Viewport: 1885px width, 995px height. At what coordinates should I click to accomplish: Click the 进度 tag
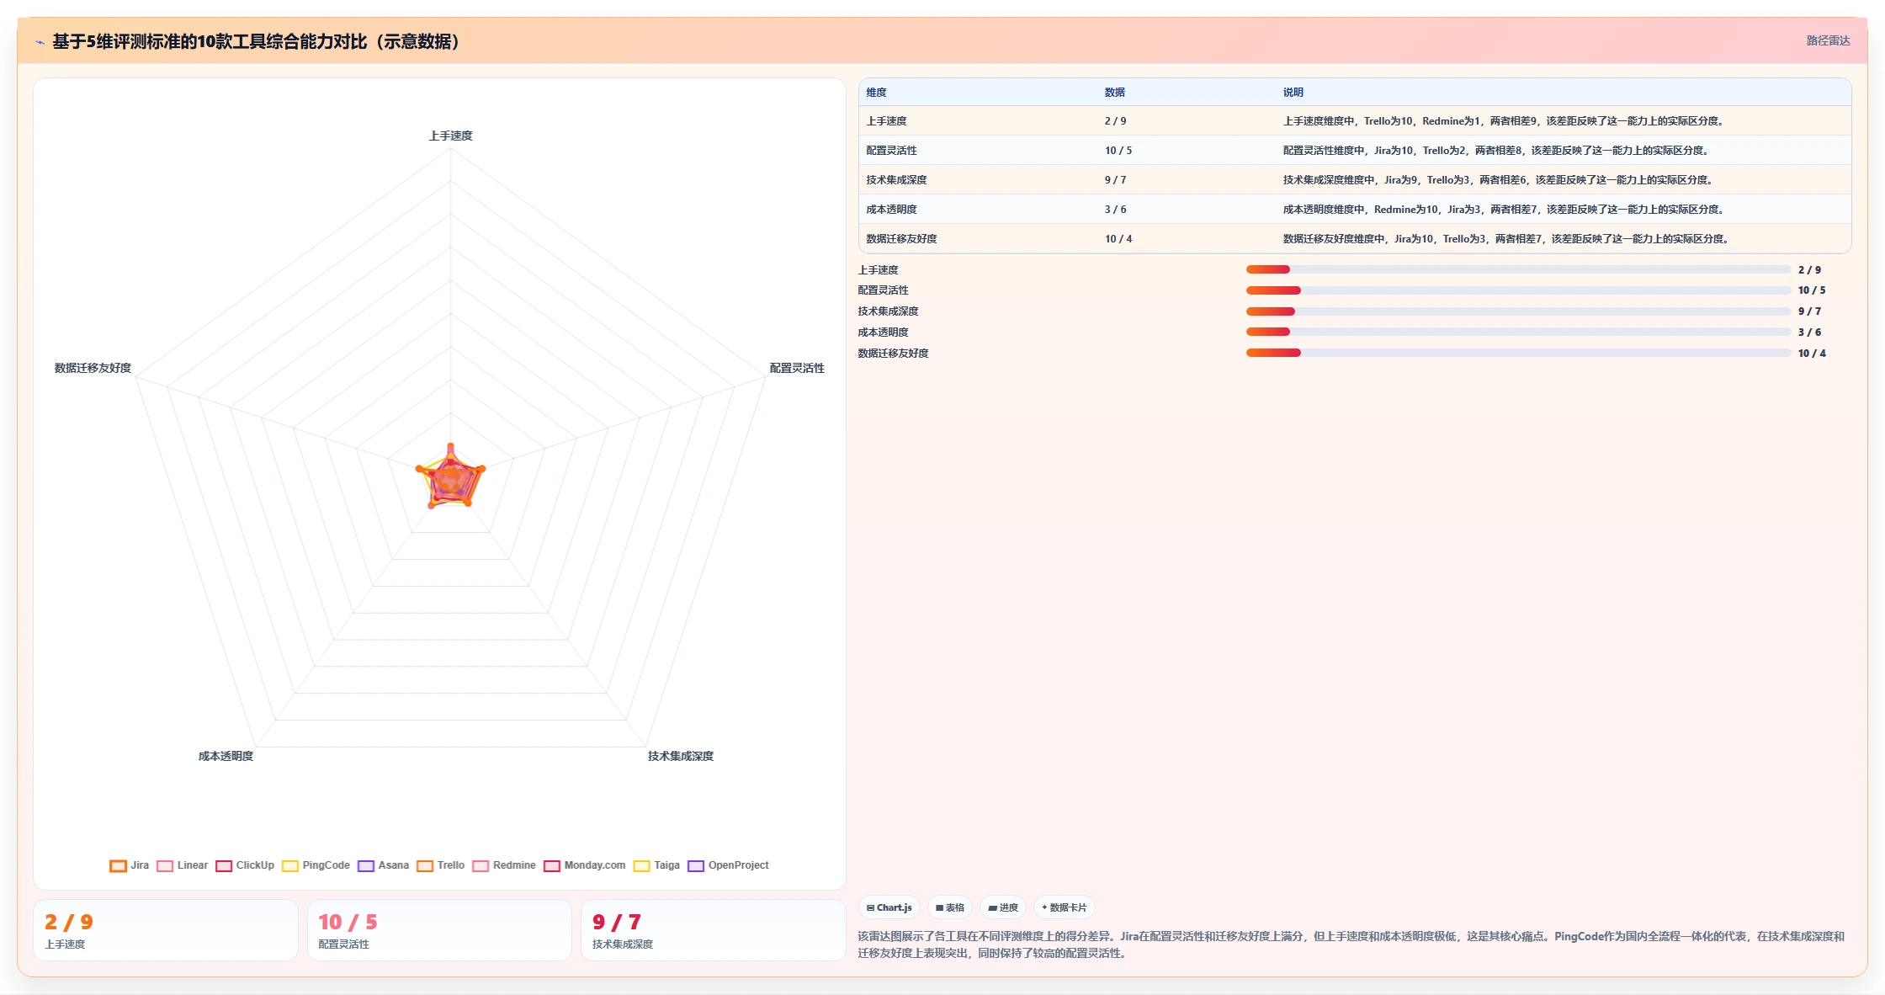1003,907
